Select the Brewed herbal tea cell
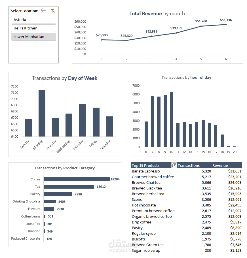The height and width of the screenshot is (258, 247). click(x=148, y=194)
